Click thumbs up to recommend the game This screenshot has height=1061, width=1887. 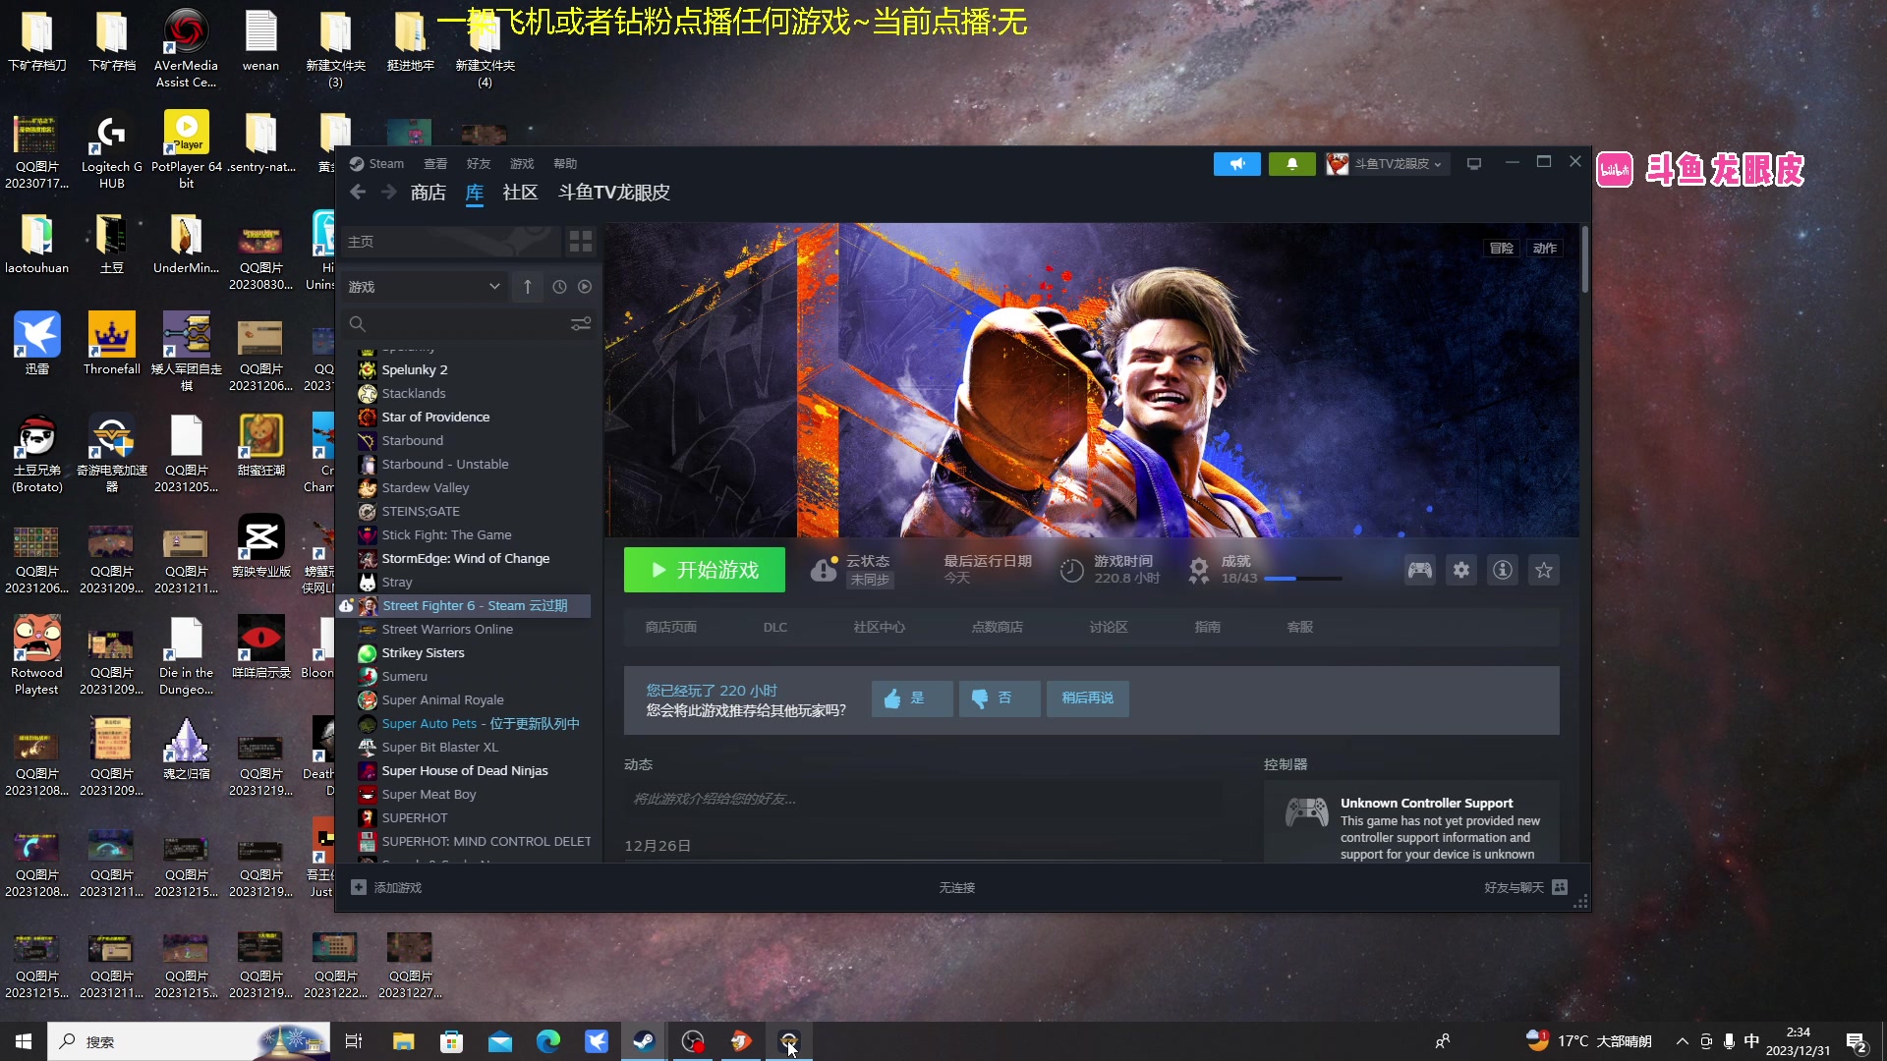[910, 698]
